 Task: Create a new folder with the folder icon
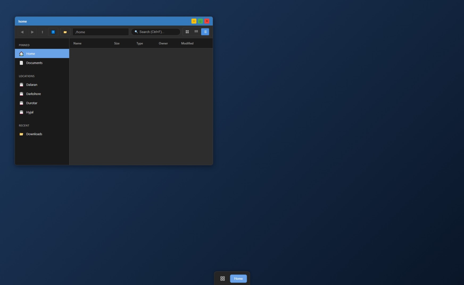click(x=65, y=32)
